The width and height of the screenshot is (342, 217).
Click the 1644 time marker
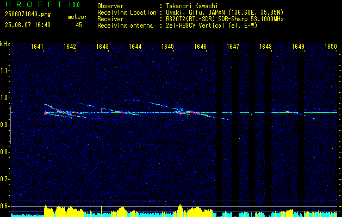click(x=135, y=46)
